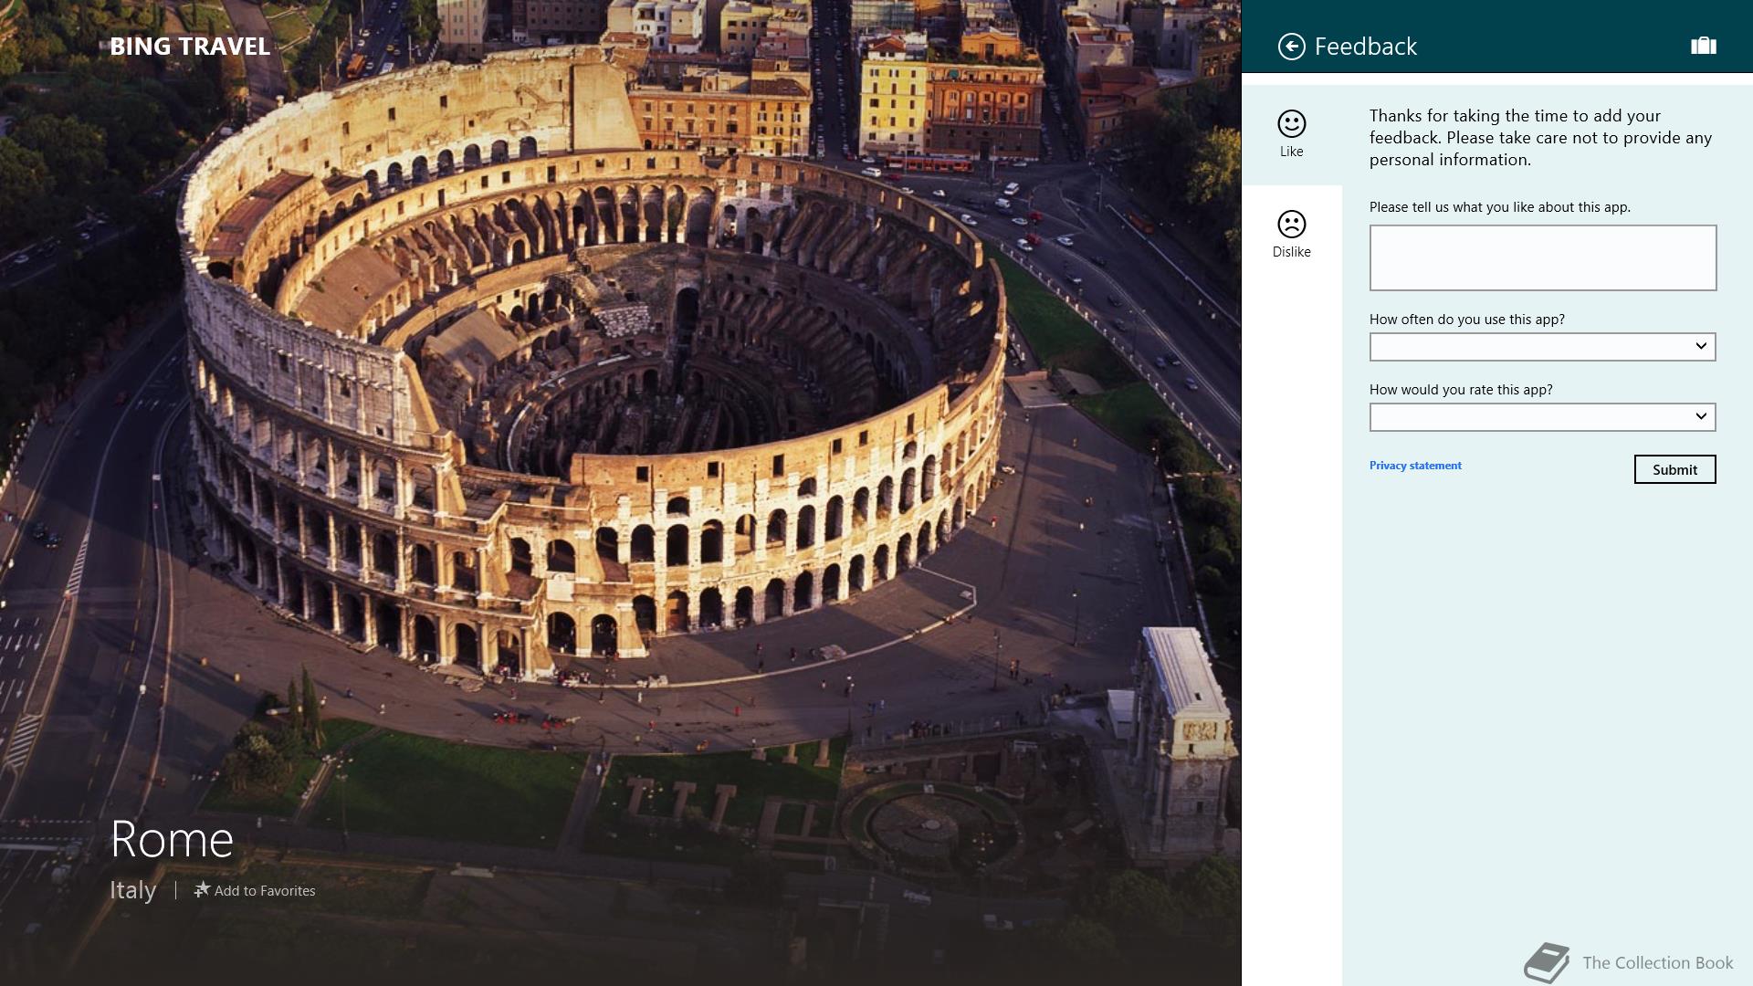
Task: Click the 'Please tell us what you like' label
Action: [x=1500, y=207]
